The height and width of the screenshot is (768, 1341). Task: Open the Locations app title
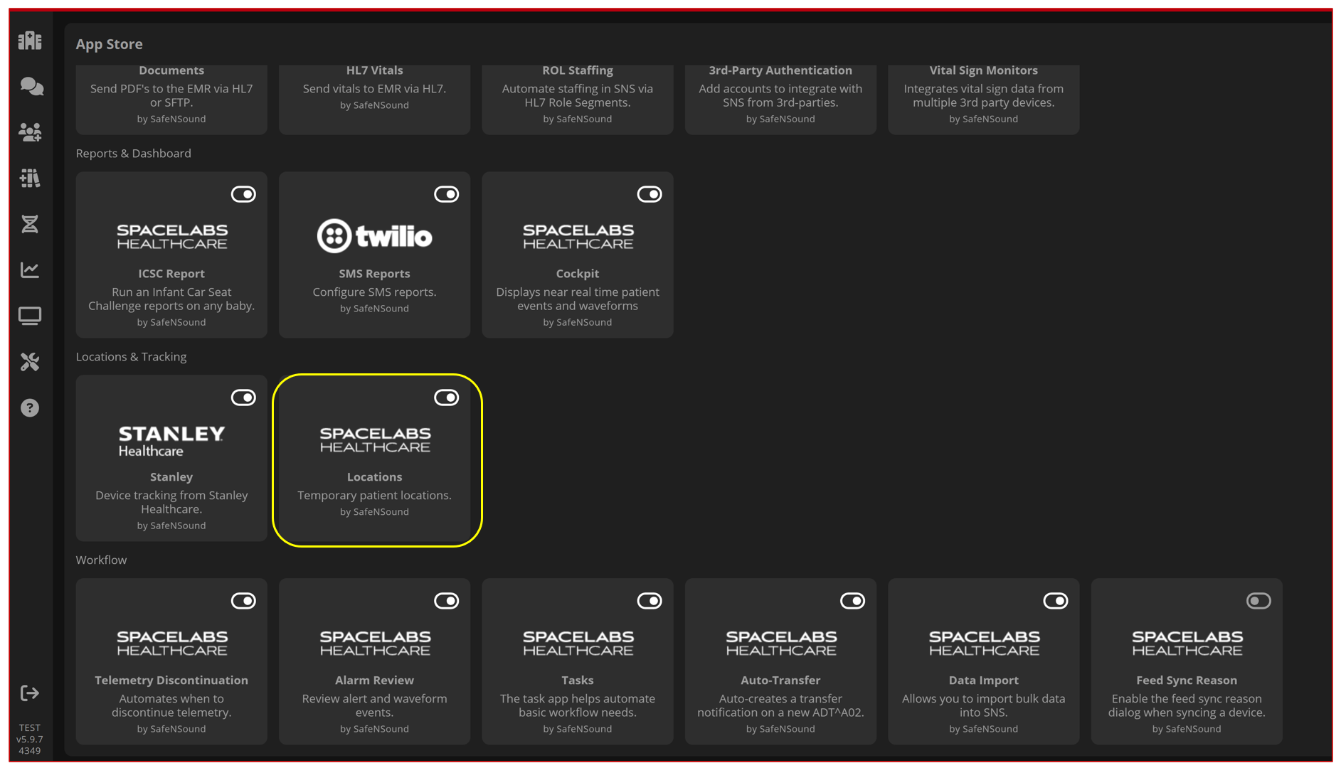tap(374, 477)
